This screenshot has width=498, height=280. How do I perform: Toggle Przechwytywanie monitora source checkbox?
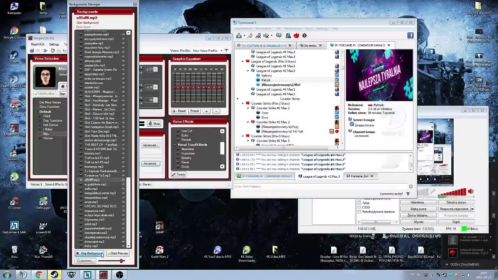359,212
